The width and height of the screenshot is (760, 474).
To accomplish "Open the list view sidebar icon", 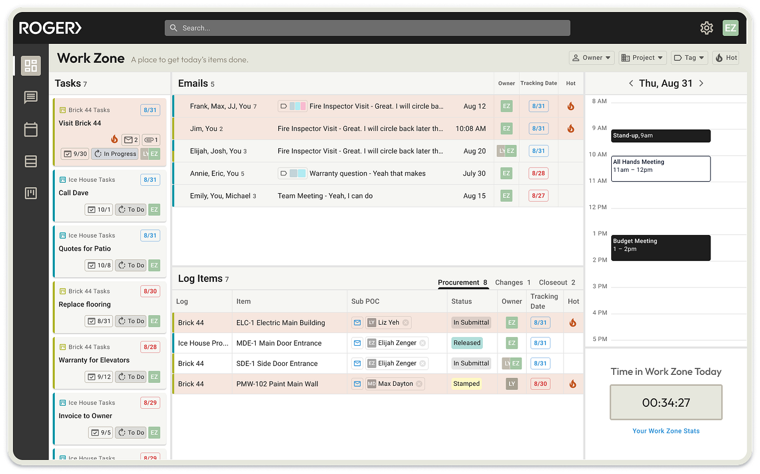I will point(31,161).
